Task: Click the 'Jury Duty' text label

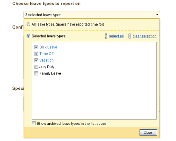Action: click(47, 67)
